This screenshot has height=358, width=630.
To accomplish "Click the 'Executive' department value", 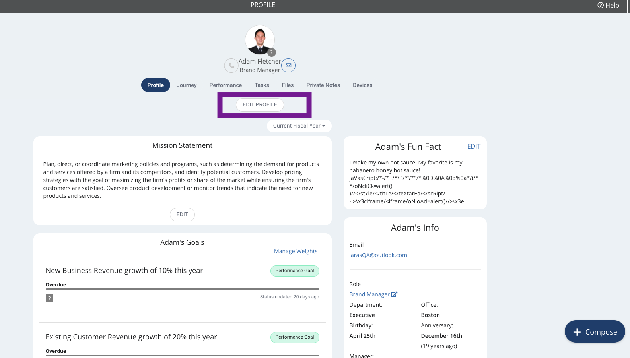I will tap(362, 315).
